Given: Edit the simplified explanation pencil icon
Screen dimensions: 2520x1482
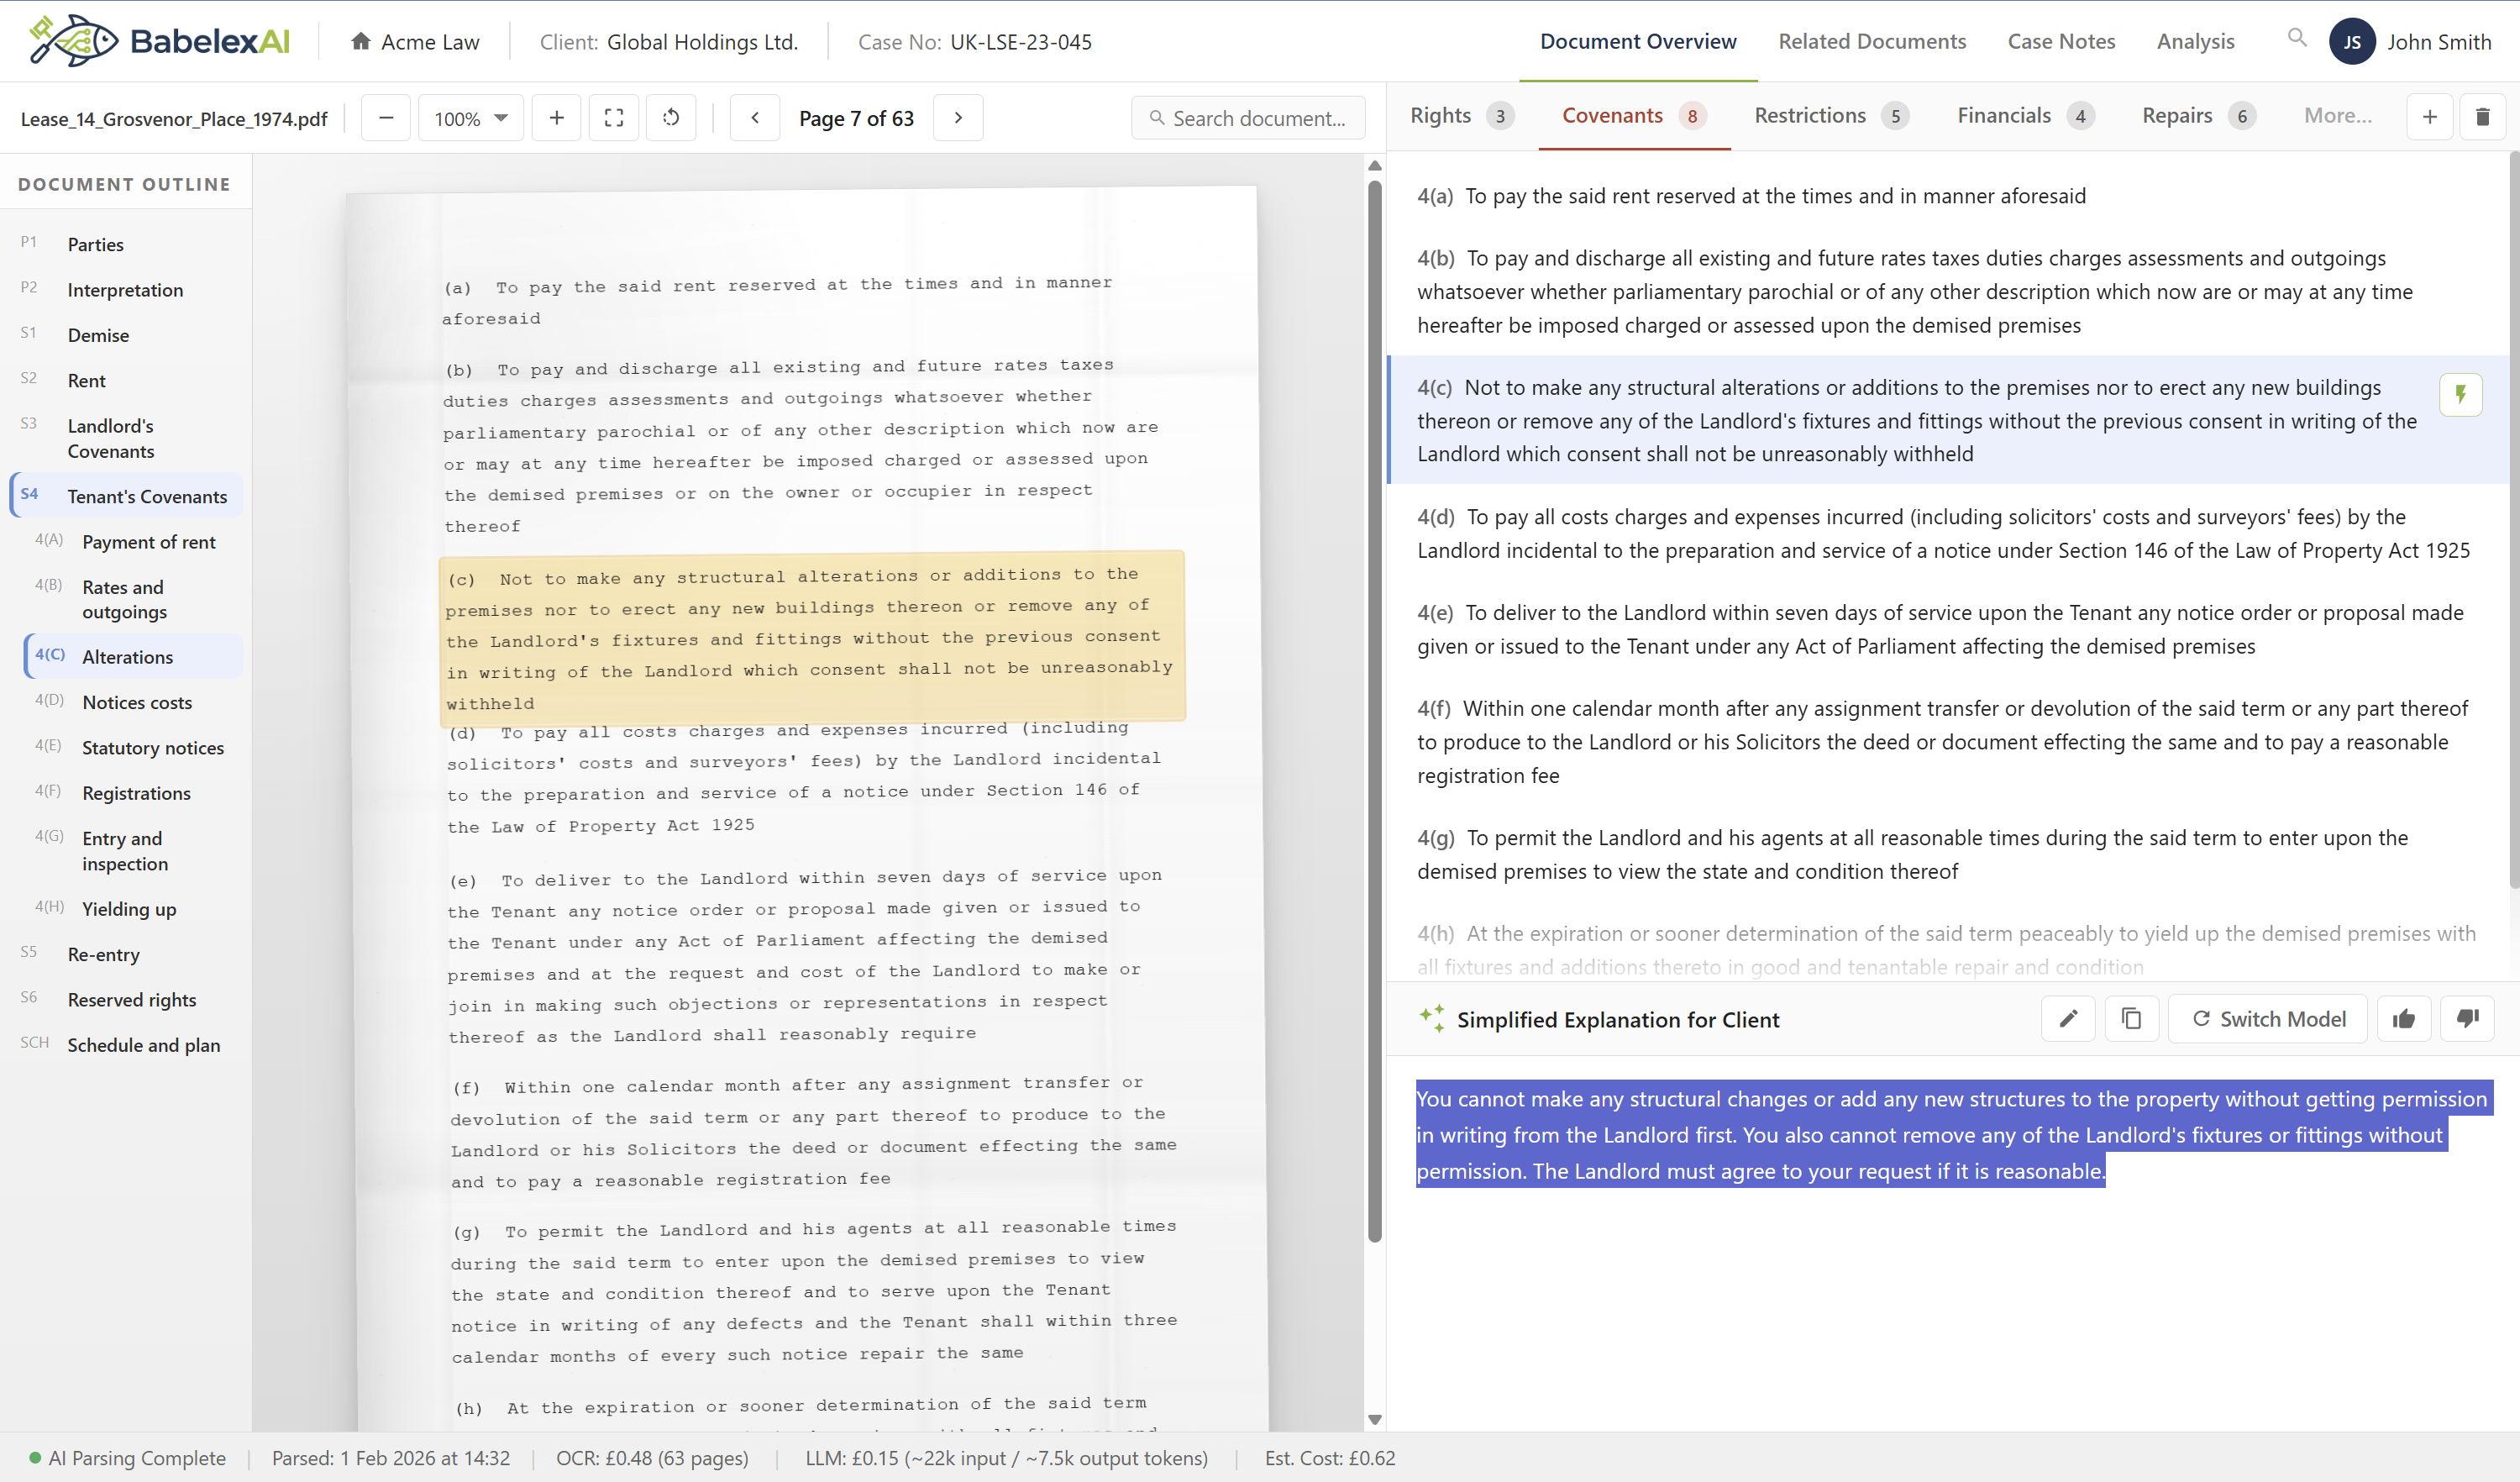Looking at the screenshot, I should (2068, 1019).
